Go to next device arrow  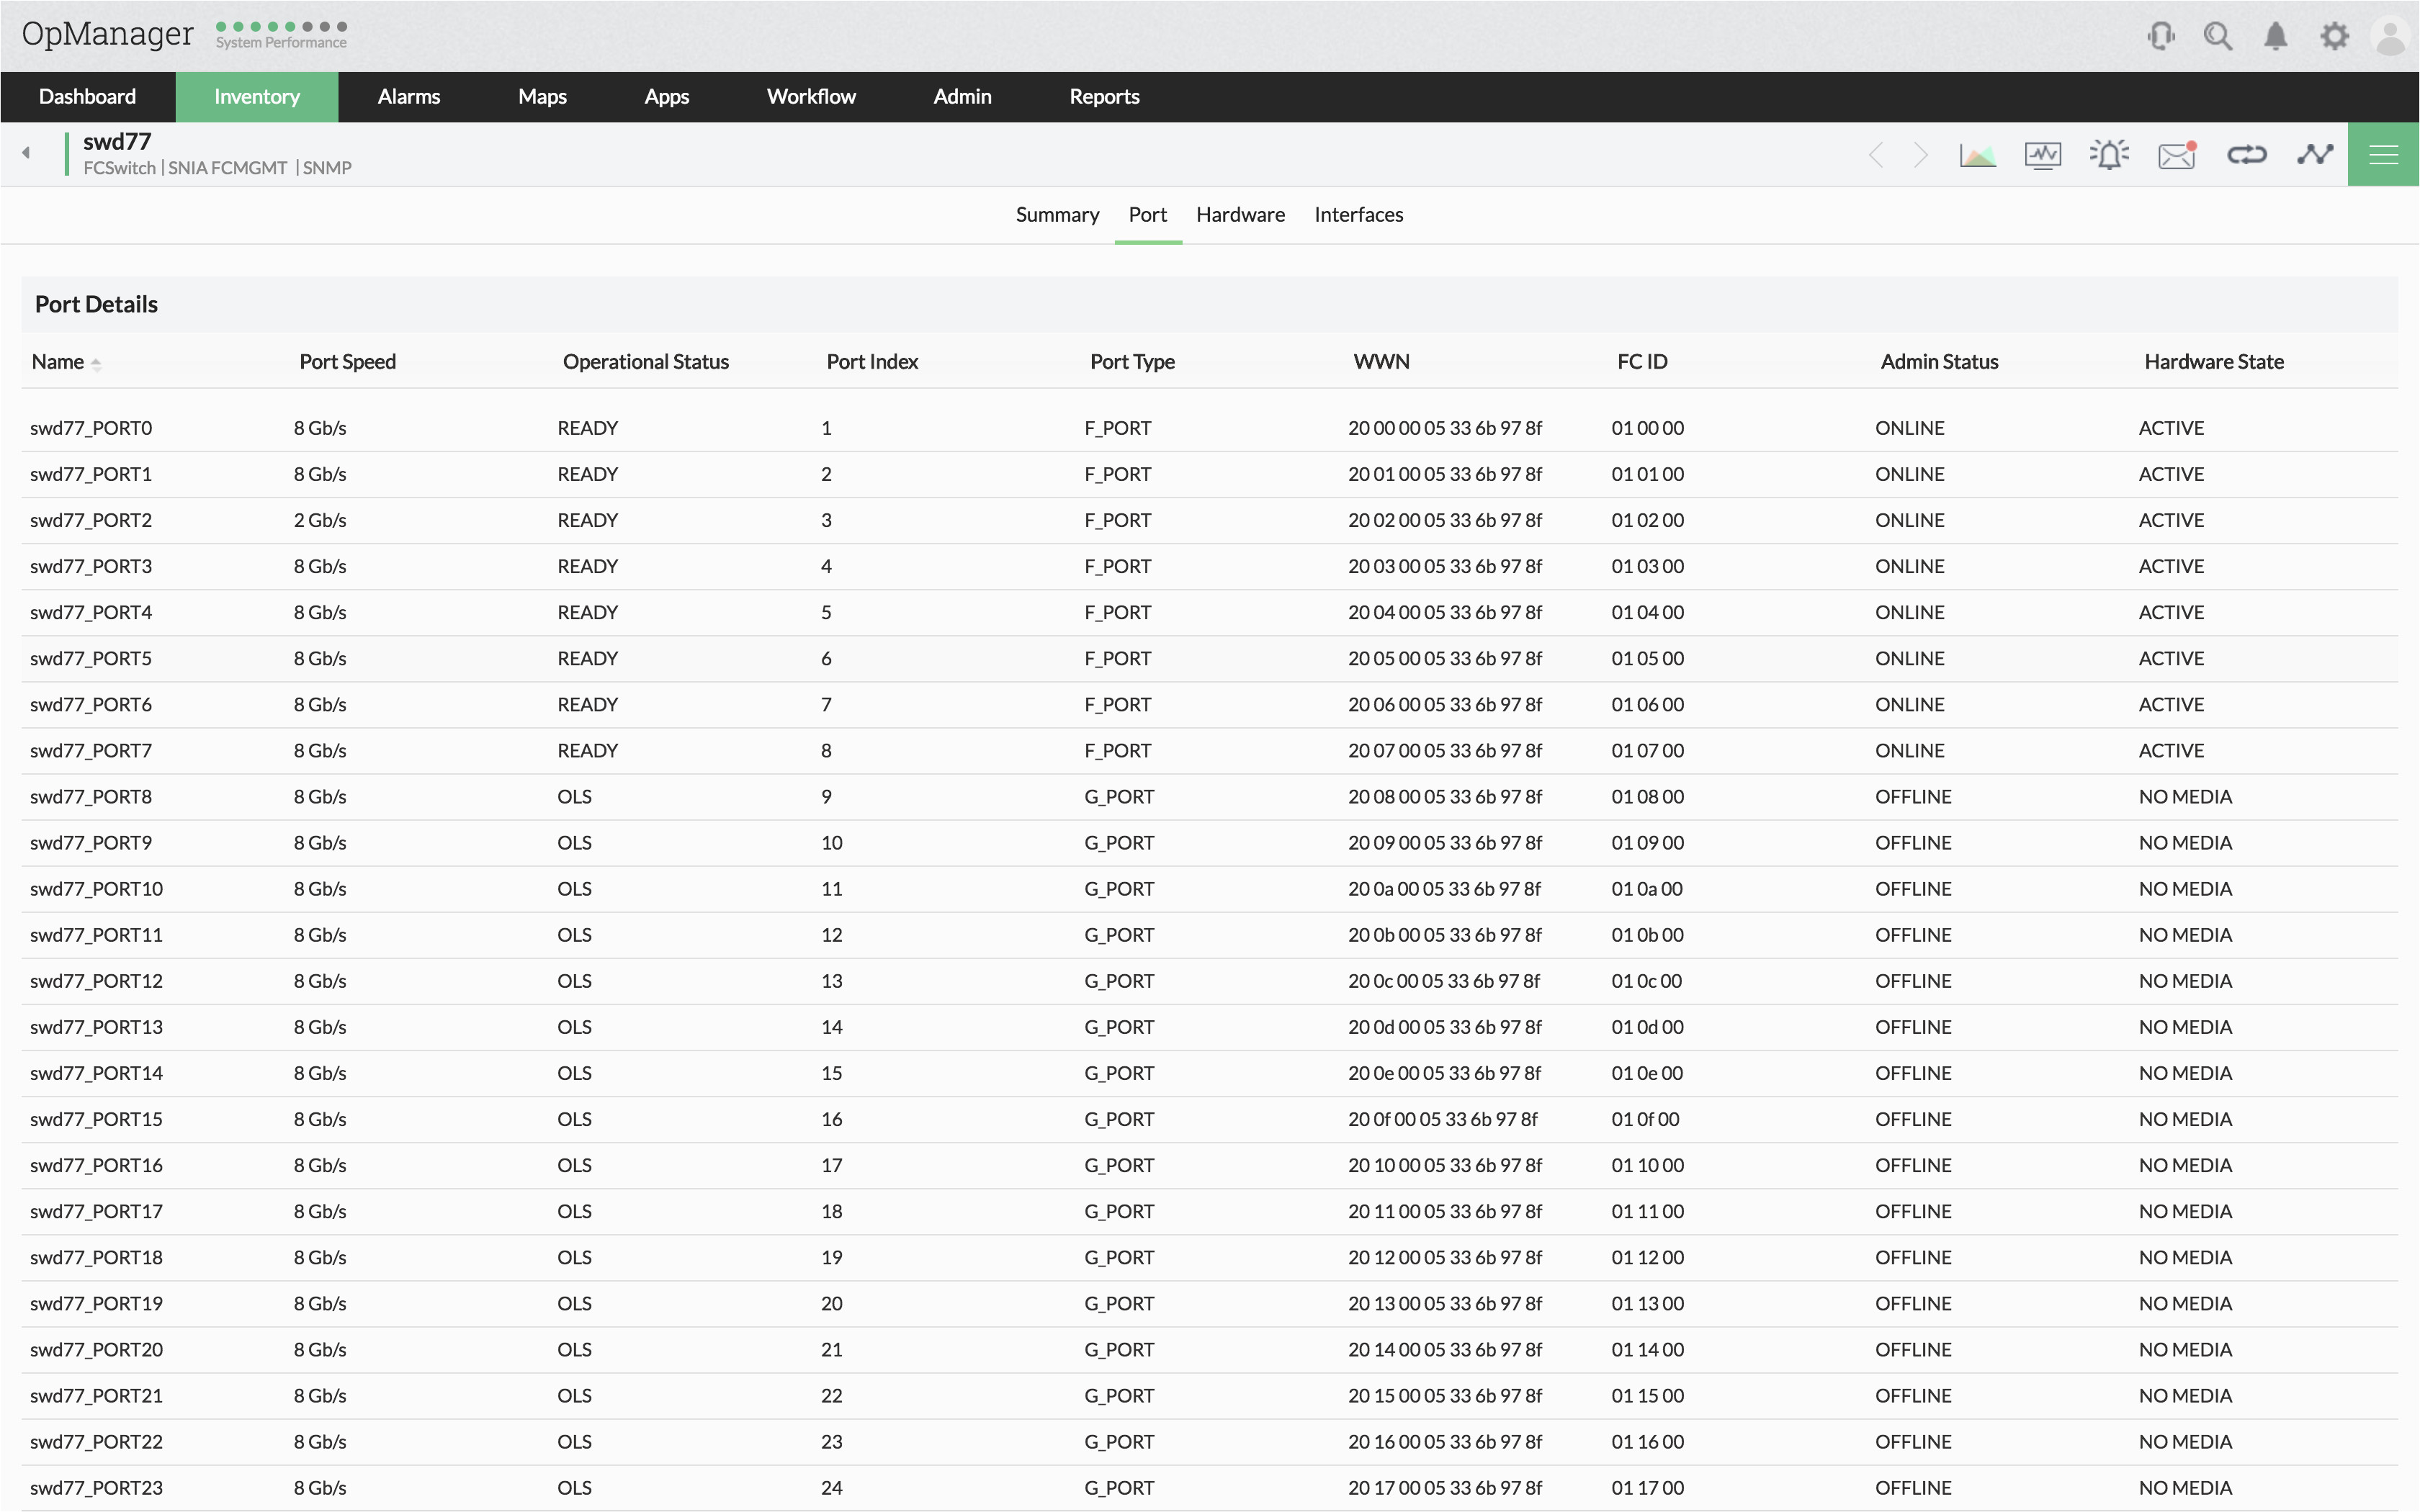1920,155
